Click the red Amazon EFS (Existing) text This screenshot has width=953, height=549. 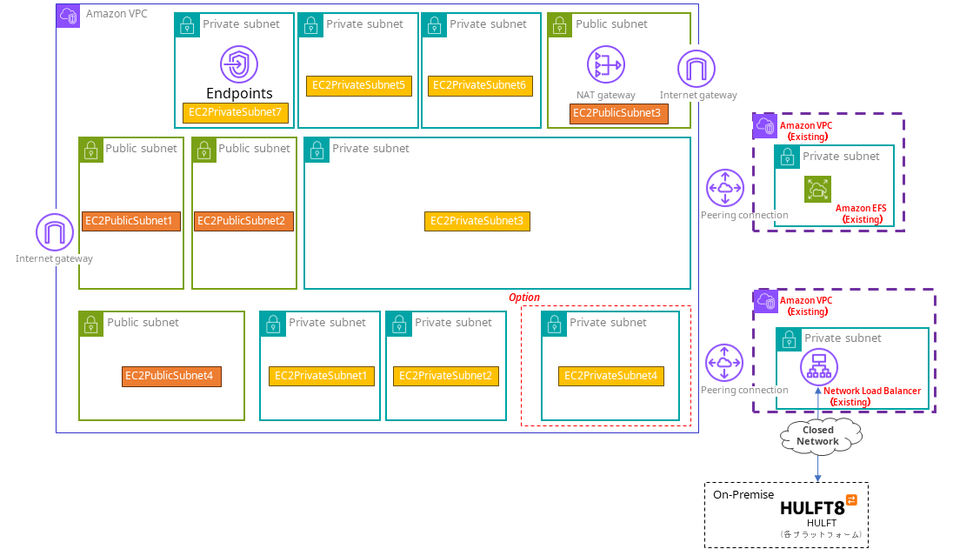861,214
